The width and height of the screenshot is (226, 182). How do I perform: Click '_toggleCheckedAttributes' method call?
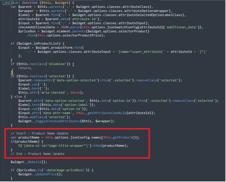tap(57, 121)
